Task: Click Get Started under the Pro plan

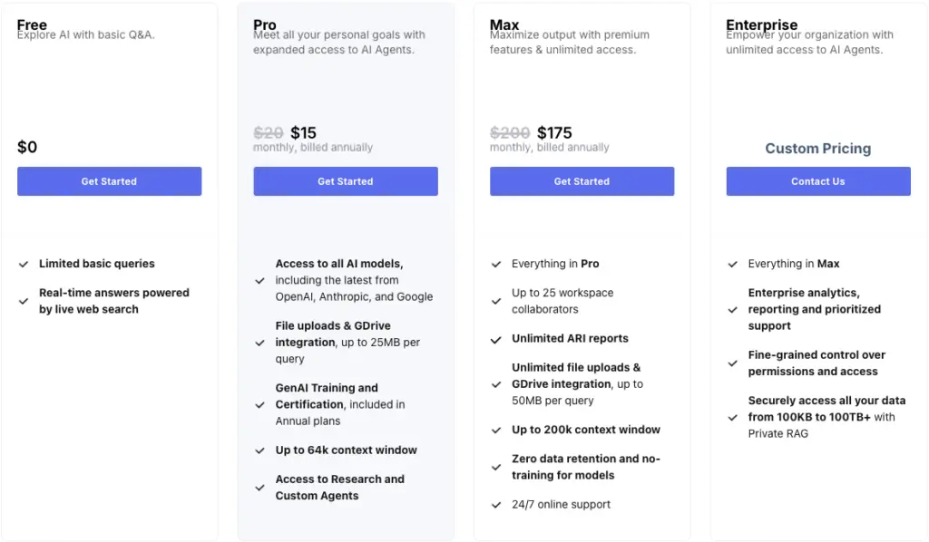Action: tap(345, 181)
